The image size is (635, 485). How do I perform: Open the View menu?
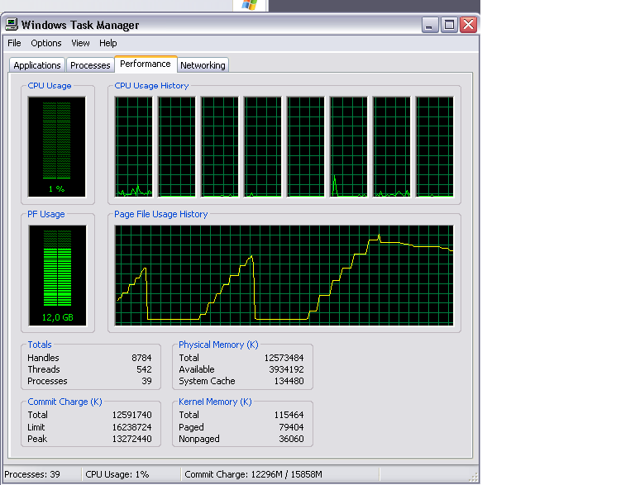80,43
